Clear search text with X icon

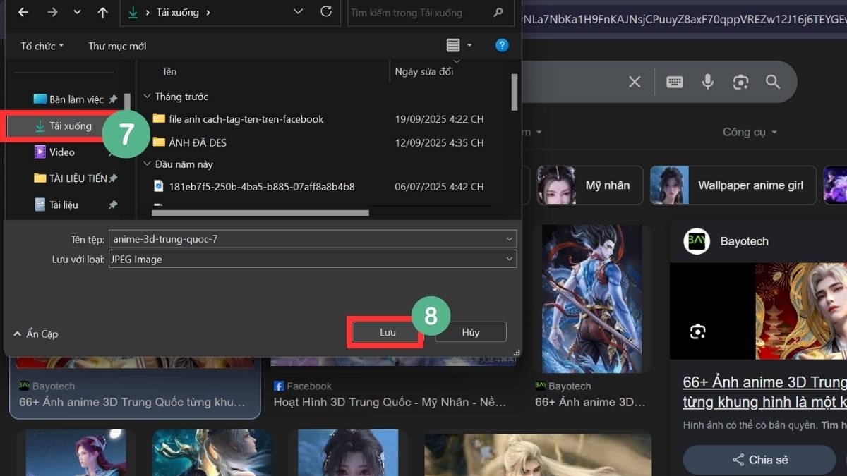pos(635,82)
